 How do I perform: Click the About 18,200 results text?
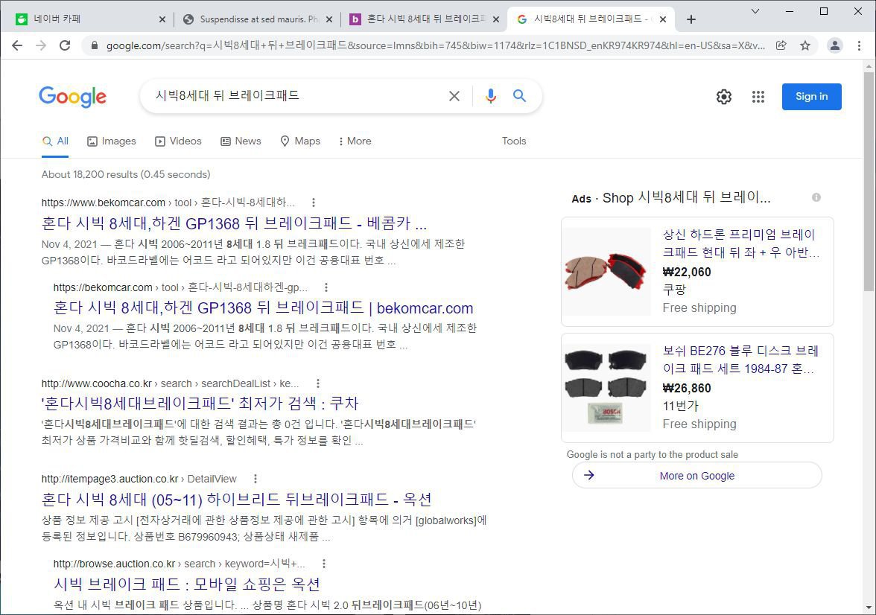(x=126, y=174)
